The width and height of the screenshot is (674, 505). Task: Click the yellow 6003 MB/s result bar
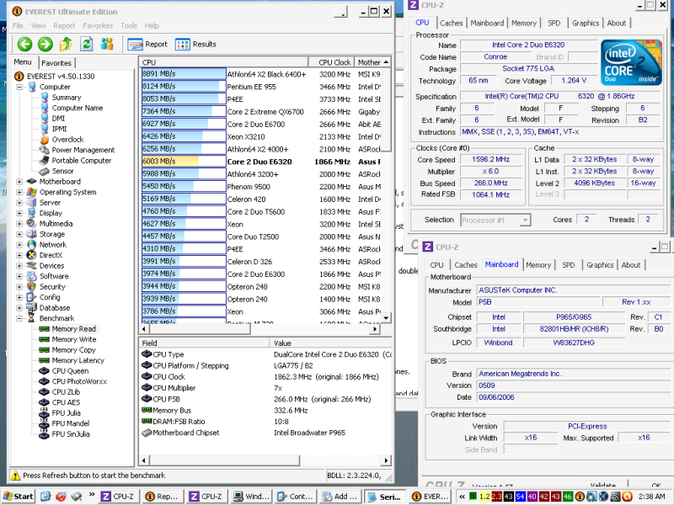pyautogui.click(x=184, y=162)
